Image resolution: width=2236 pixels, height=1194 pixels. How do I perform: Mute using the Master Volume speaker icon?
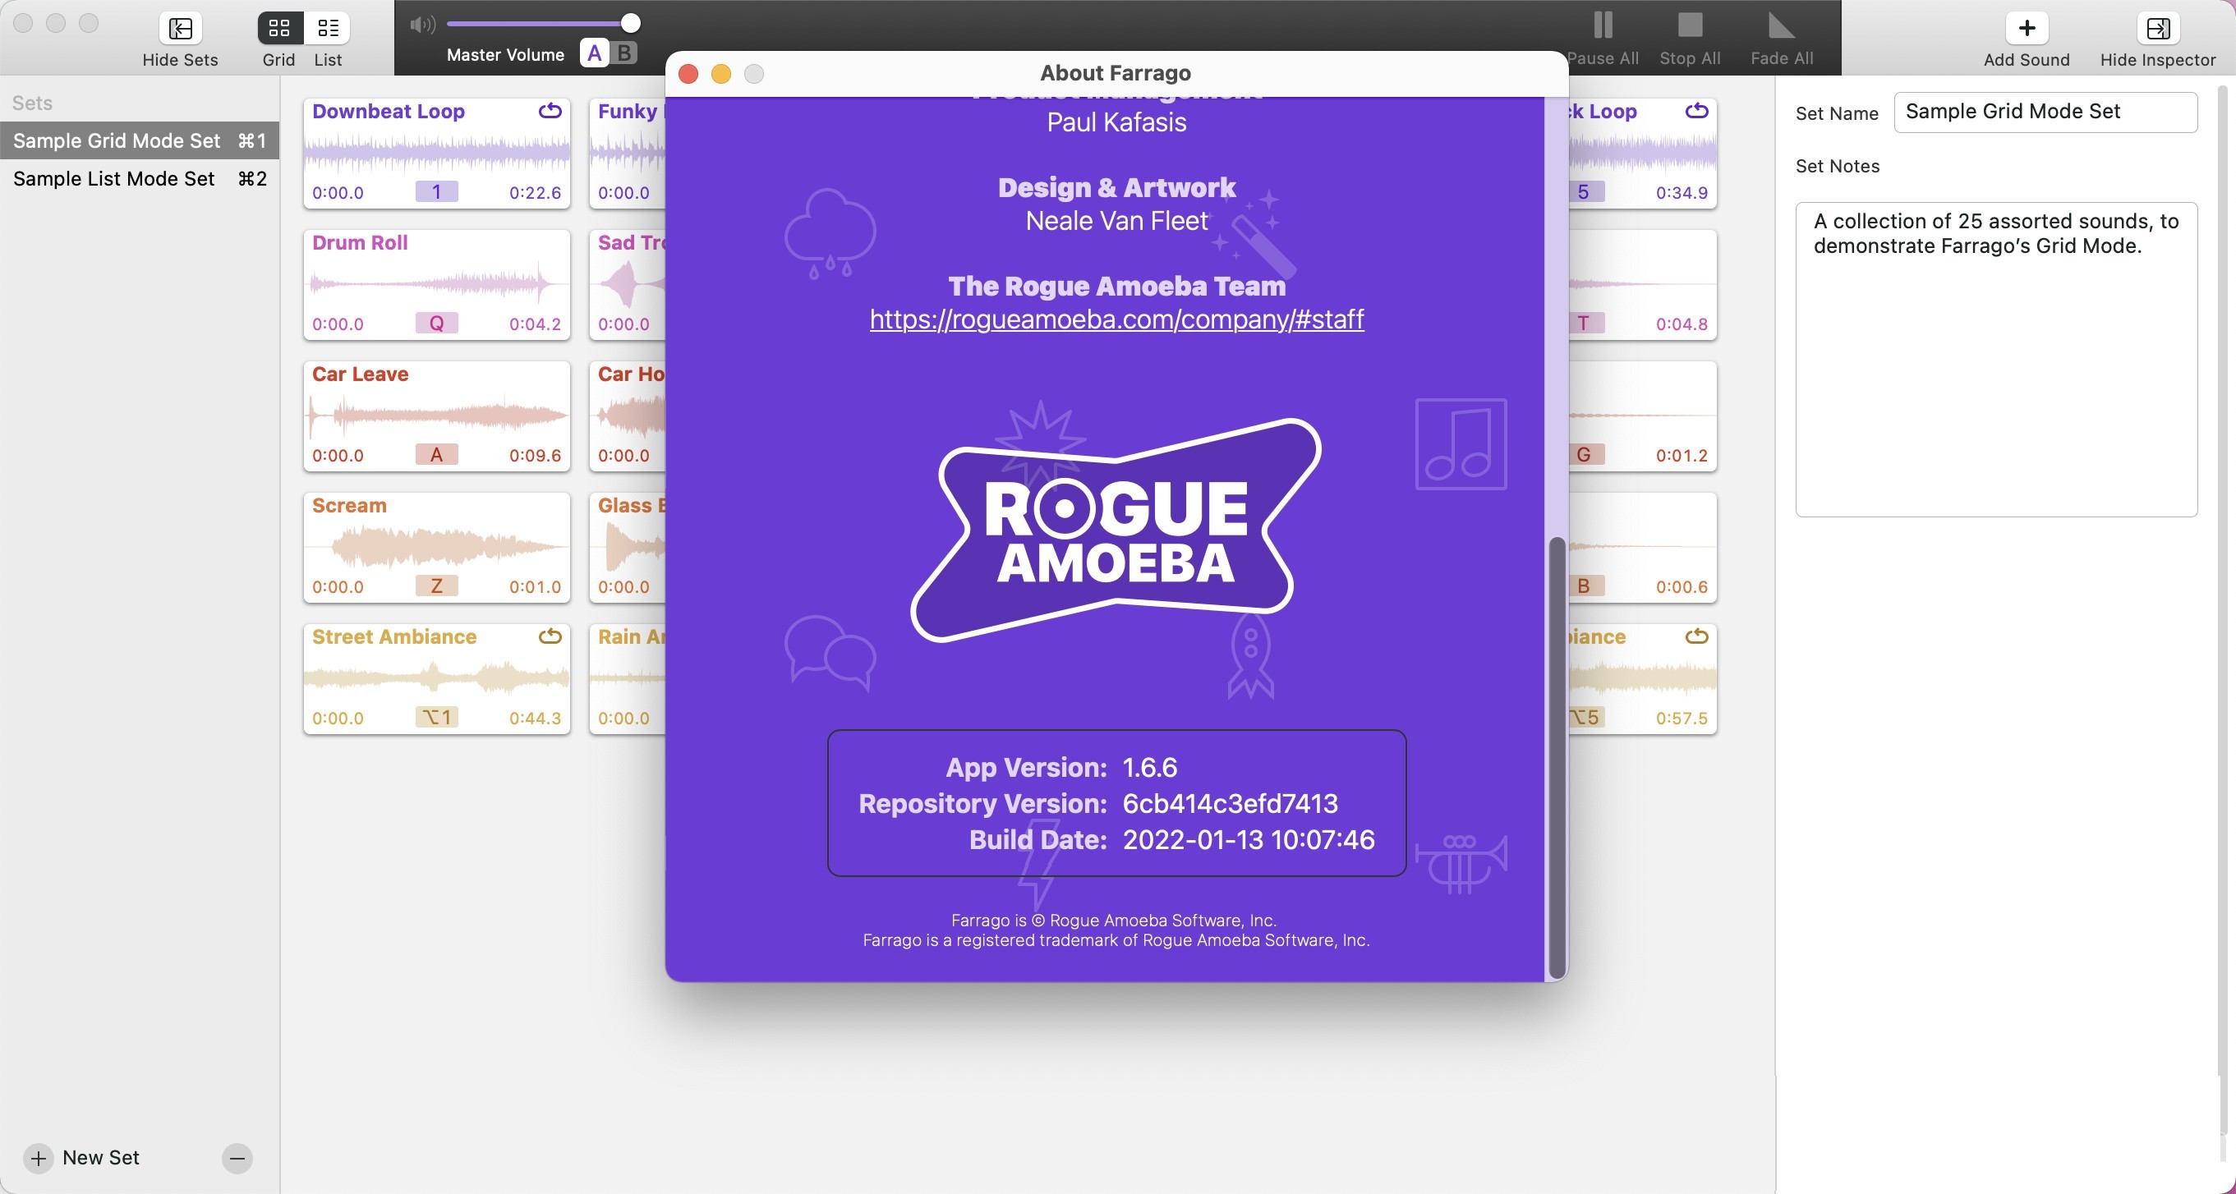pyautogui.click(x=423, y=25)
